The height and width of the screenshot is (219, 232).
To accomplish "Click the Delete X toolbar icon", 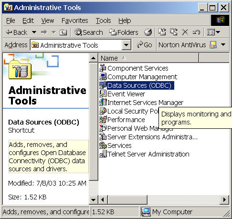I will pos(185,32).
